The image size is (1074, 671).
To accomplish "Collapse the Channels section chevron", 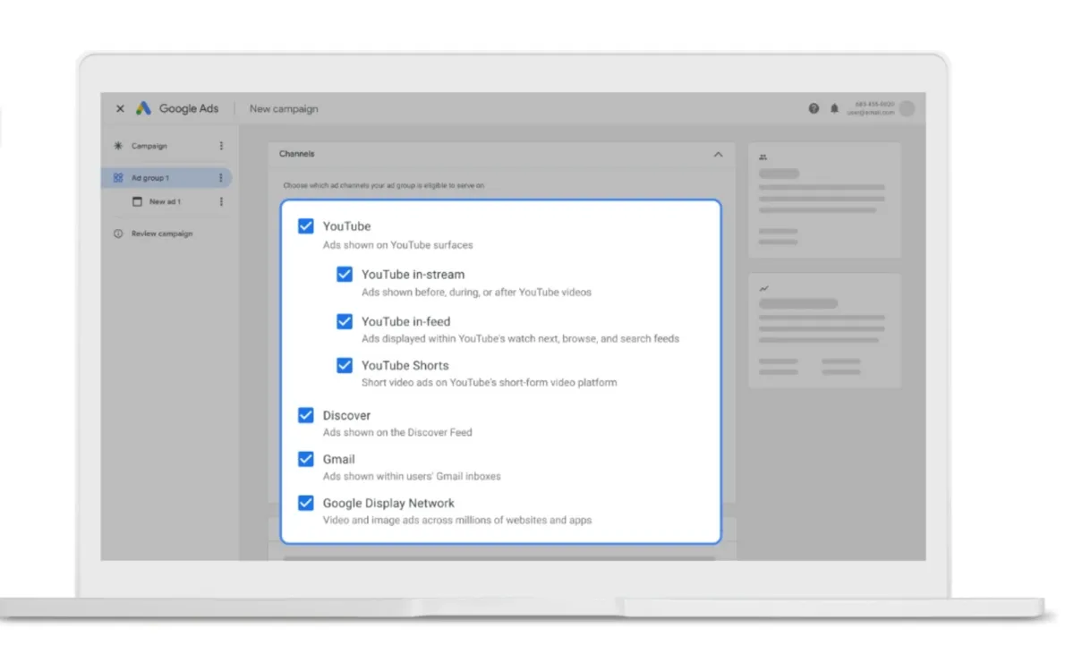I will 718,154.
